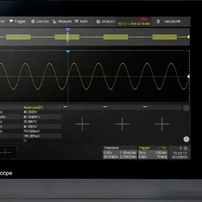Open the Measure menu
Image resolution: width=202 pixels, height=202 pixels.
click(x=62, y=21)
